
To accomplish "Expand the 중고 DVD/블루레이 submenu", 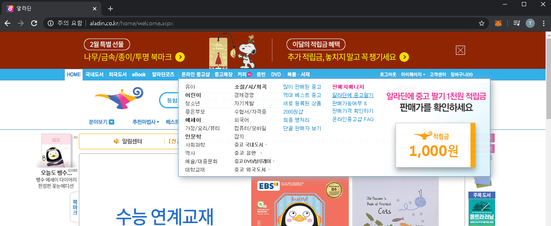I will (x=254, y=161).
